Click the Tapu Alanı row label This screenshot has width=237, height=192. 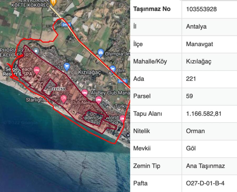click(147, 114)
